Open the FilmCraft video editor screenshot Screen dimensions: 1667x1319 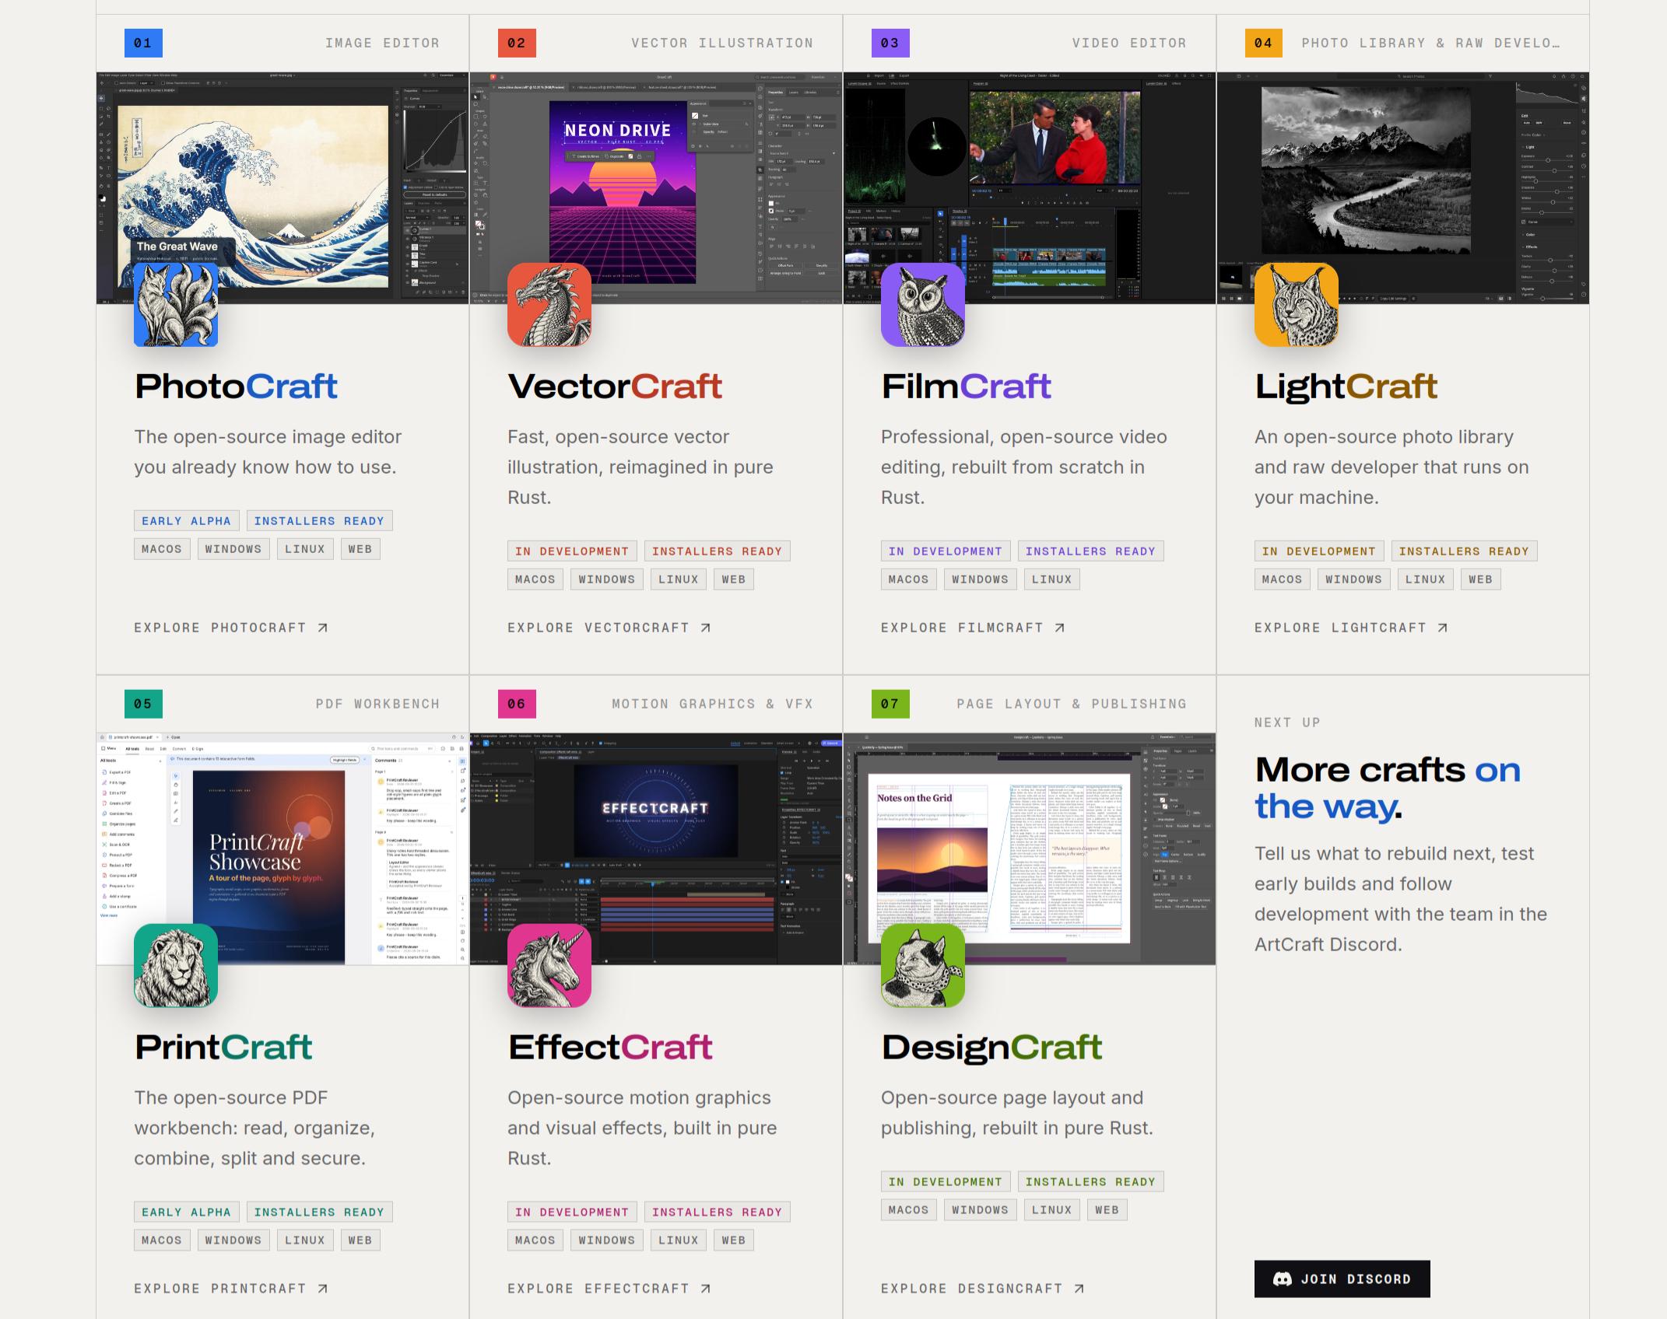(1030, 187)
